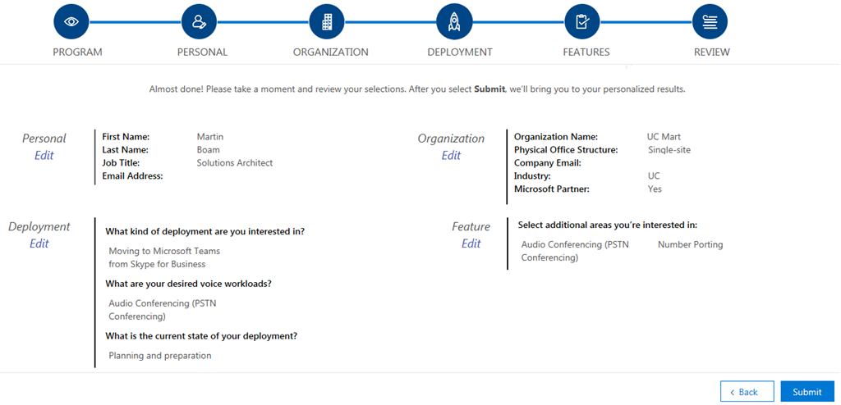Click the UC Mart organization name value
The image size is (841, 405).
point(664,137)
